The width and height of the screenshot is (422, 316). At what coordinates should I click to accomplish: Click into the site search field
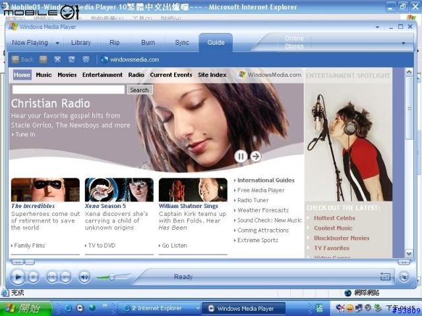pyautogui.click(x=69, y=90)
